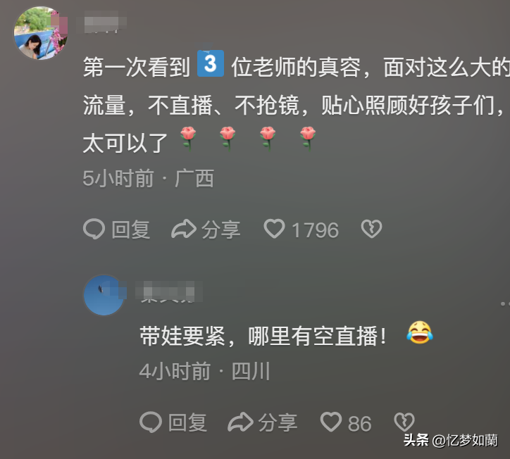Click the share arrow icon under the Guangxi comment
The height and width of the screenshot is (459, 510).
pos(184,229)
